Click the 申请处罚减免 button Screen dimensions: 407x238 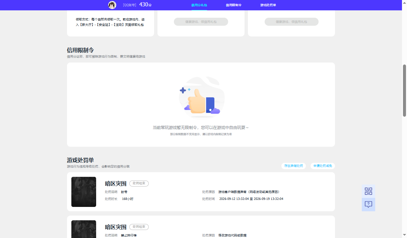pos(323,166)
